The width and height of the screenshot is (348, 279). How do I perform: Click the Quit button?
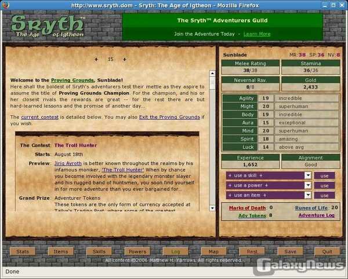[327, 252]
